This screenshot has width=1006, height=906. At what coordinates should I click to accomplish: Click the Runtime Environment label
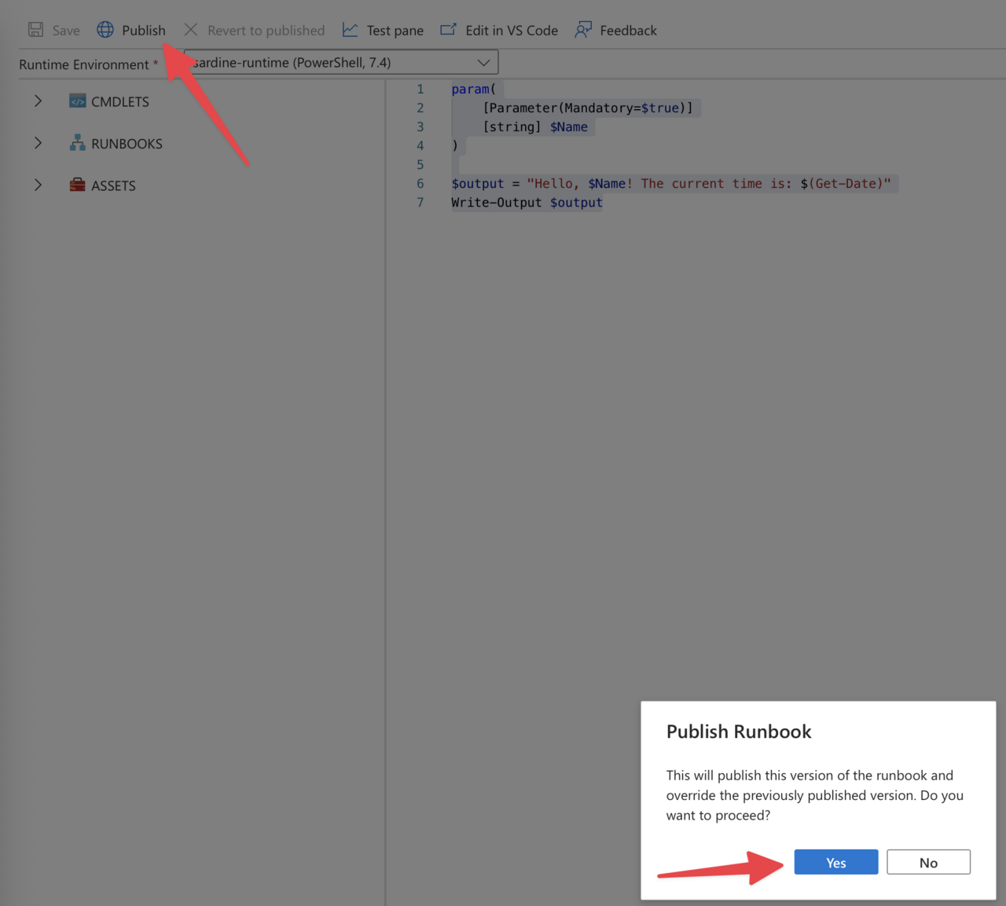pos(84,64)
